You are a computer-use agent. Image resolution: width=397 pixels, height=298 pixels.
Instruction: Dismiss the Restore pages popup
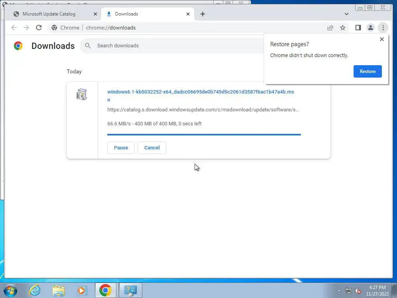pyautogui.click(x=382, y=39)
